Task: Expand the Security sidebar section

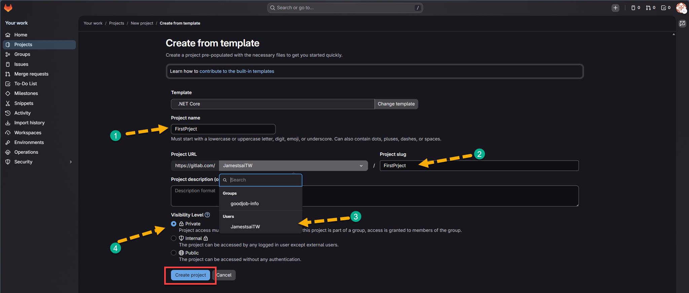Action: pos(71,162)
